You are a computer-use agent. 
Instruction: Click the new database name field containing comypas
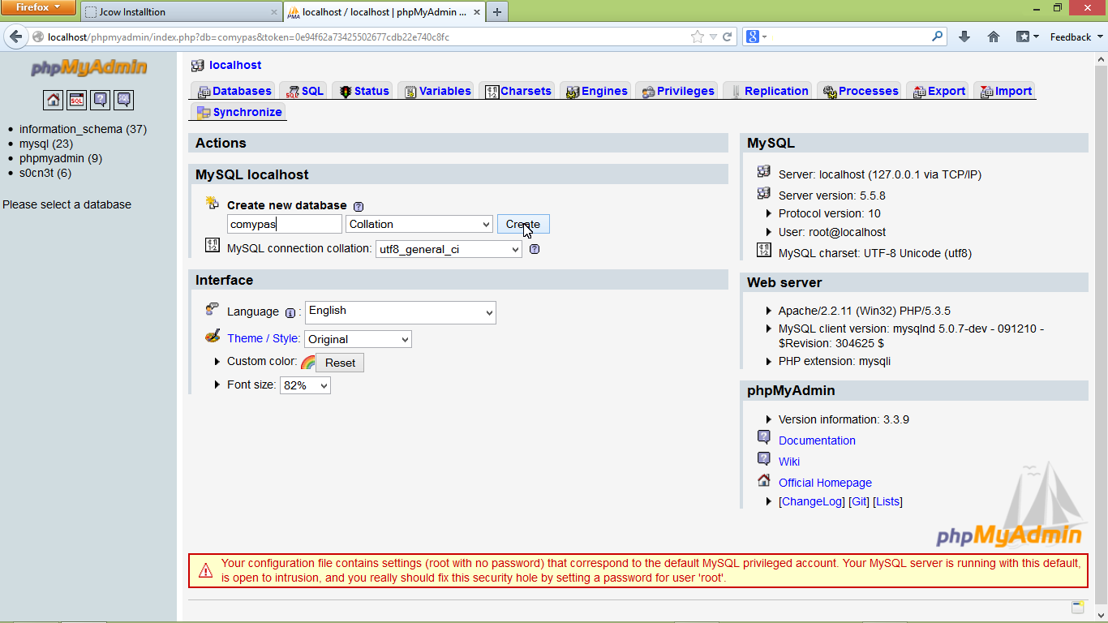[285, 225]
